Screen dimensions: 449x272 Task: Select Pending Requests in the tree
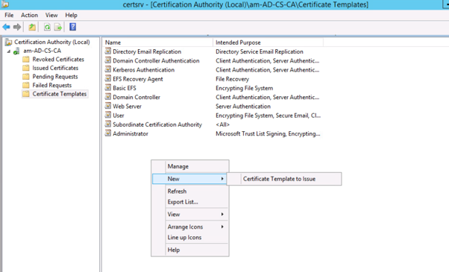[55, 76]
